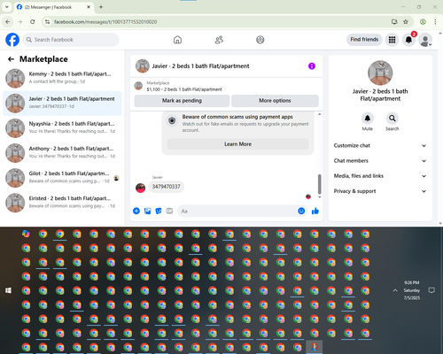Screen dimensions: 443x354
Task: Send a thumbs-up like
Action: point(315,211)
